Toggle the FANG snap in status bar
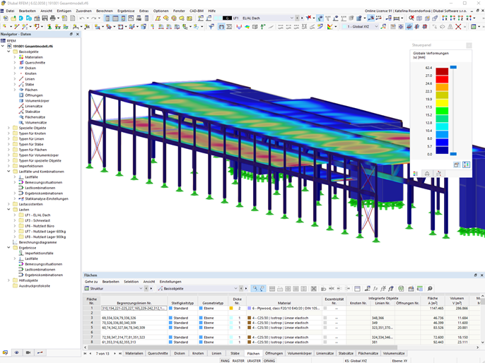Image resolution: width=485 pixels, height=363 pixels. pyautogui.click(x=225, y=361)
